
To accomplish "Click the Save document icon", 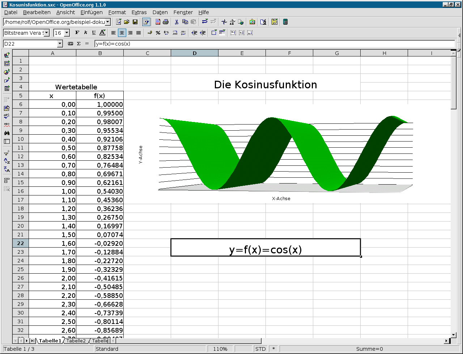I will coord(135,22).
